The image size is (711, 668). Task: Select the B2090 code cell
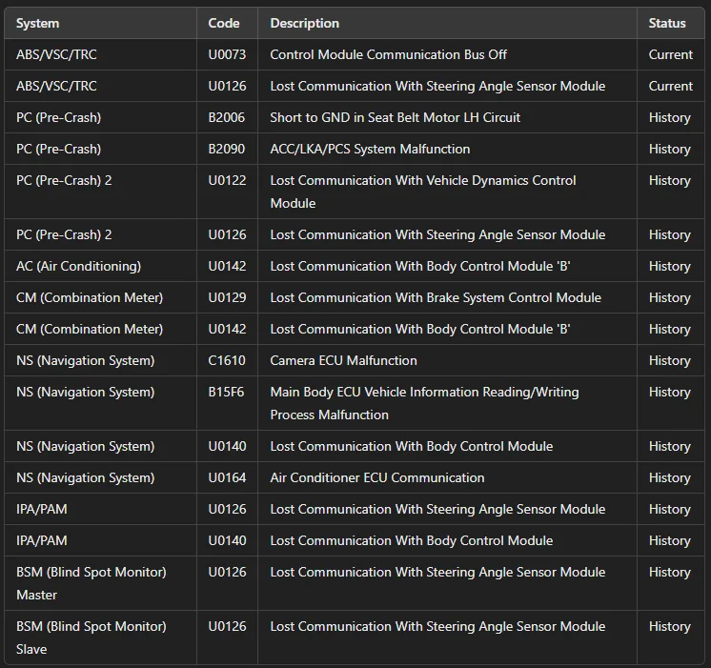[x=227, y=149]
